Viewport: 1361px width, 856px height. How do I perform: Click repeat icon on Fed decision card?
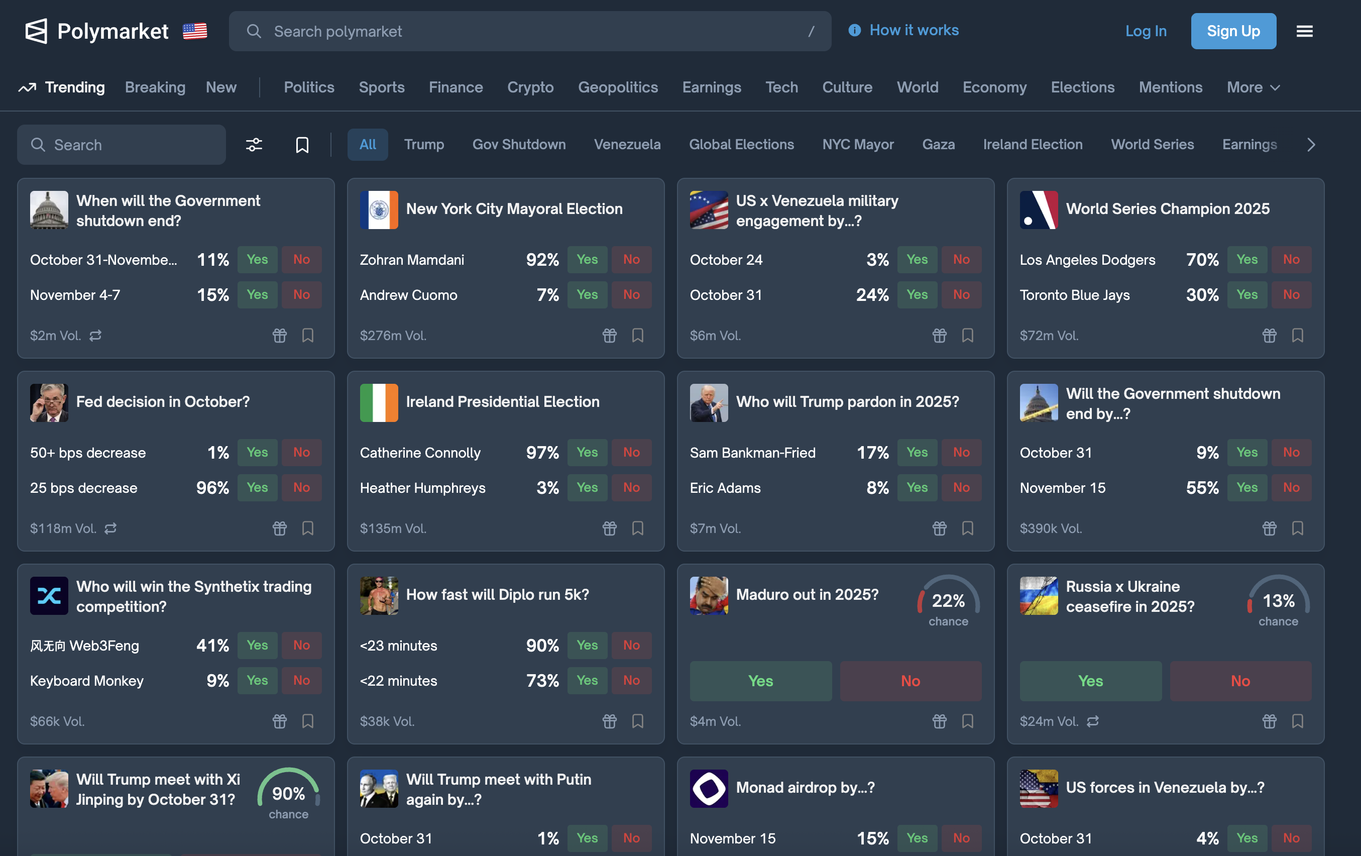tap(111, 528)
